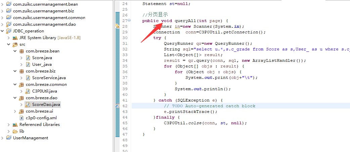
Task: Collapse the com.breeze.dao package
Action: point(15,98)
